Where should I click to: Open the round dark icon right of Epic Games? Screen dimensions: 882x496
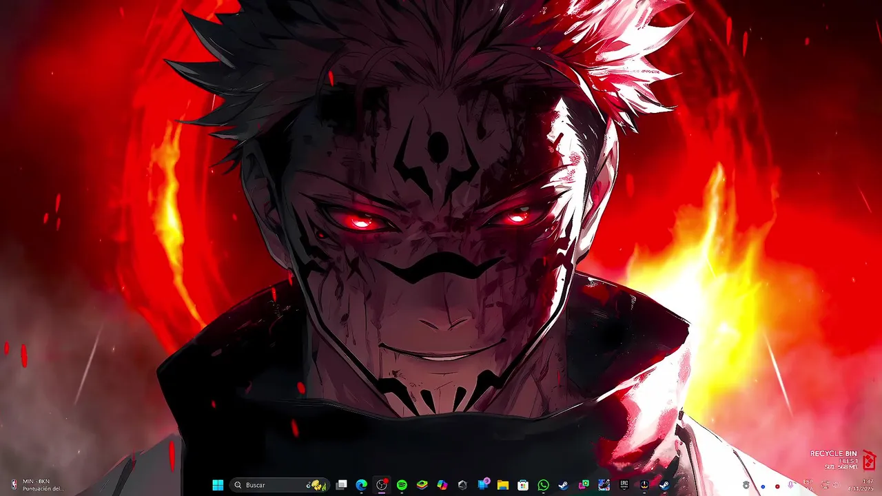tap(644, 485)
